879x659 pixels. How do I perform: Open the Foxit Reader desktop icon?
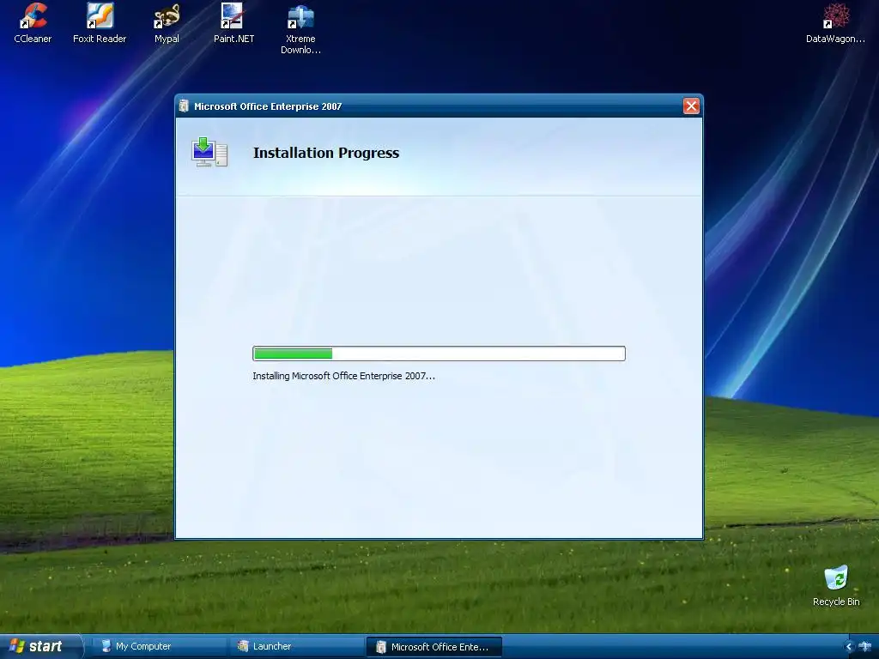click(x=100, y=23)
